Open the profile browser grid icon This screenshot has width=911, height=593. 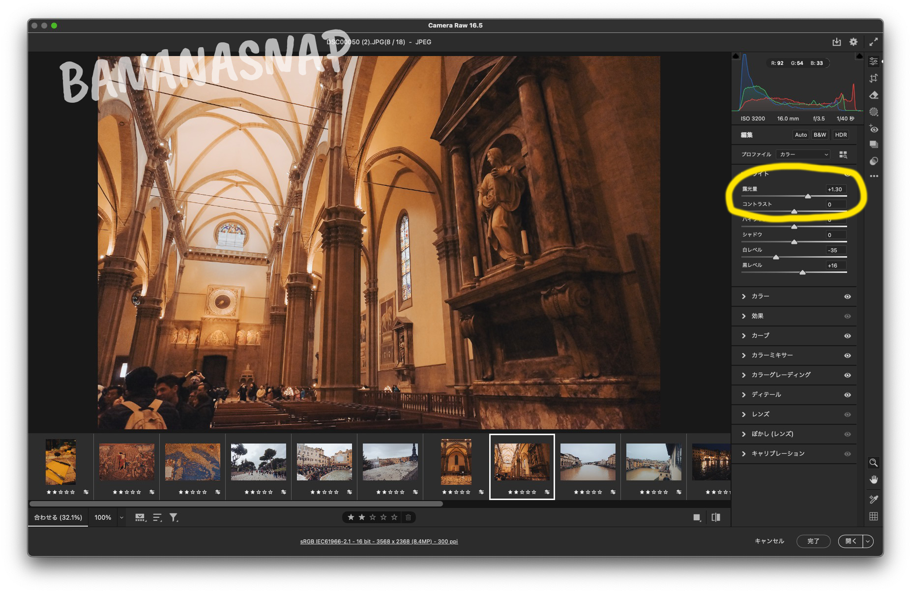coord(843,154)
